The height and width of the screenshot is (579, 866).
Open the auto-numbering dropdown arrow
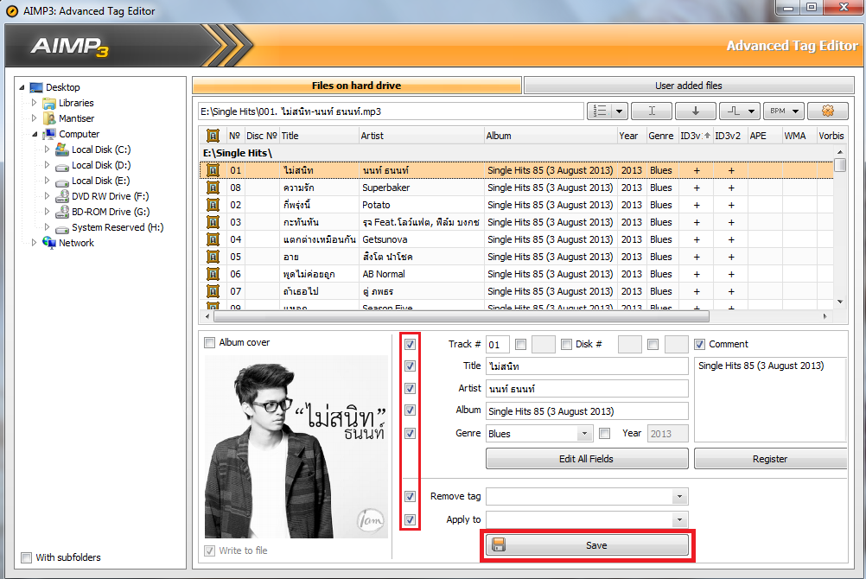(619, 111)
